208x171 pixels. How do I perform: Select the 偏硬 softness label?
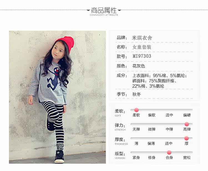pos(187,115)
